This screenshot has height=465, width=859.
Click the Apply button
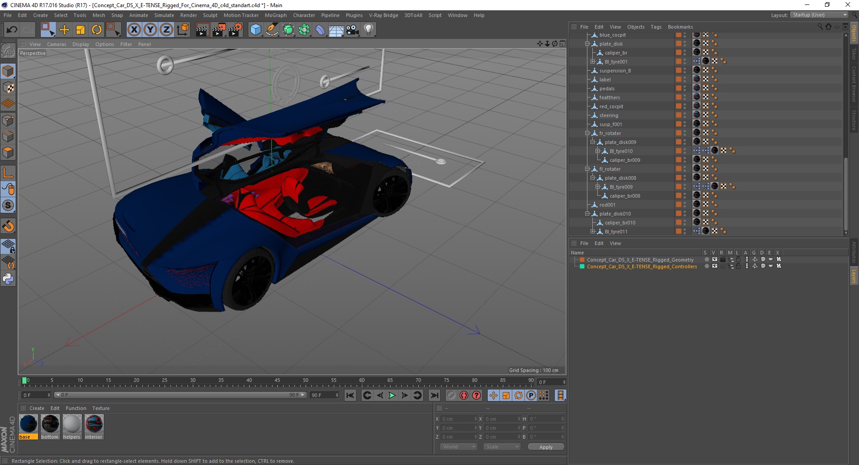coord(546,447)
